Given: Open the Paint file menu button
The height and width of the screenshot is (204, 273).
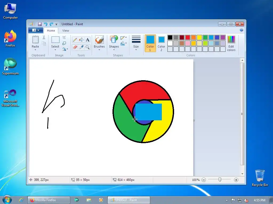Looking at the screenshot, I should click(36, 30).
